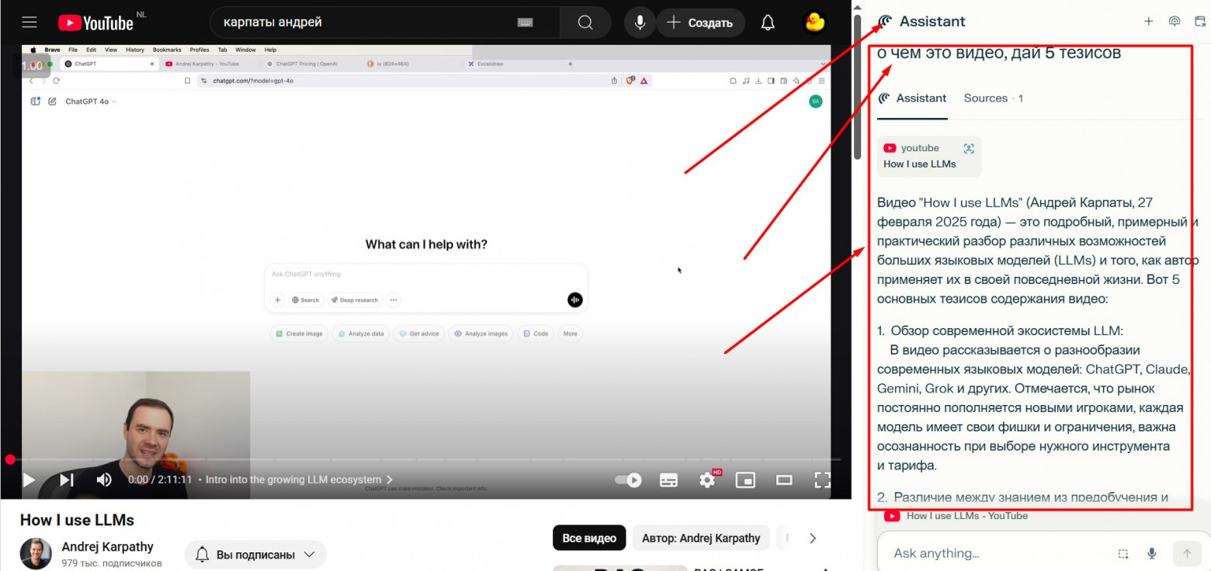Switch to the 'Sources · 1' tab
This screenshot has width=1211, height=571.
click(x=994, y=99)
